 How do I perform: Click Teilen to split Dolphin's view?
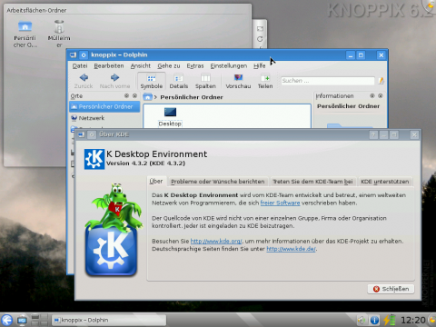pos(265,81)
